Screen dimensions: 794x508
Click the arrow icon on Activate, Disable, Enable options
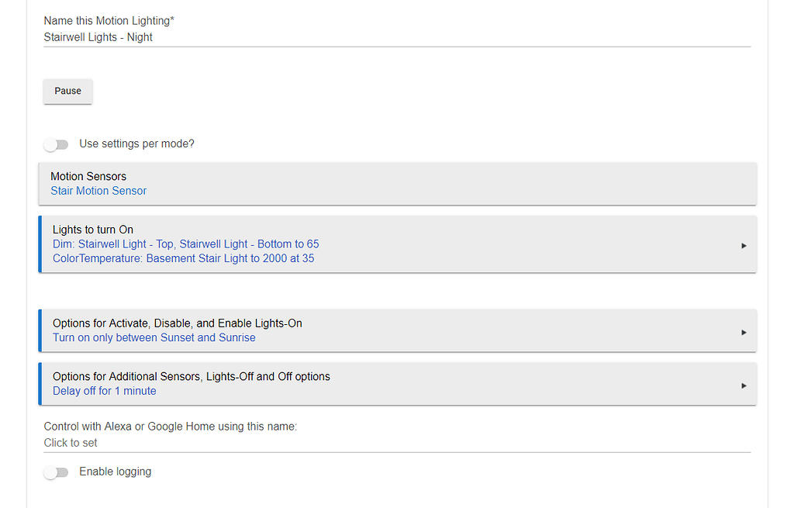coord(744,332)
